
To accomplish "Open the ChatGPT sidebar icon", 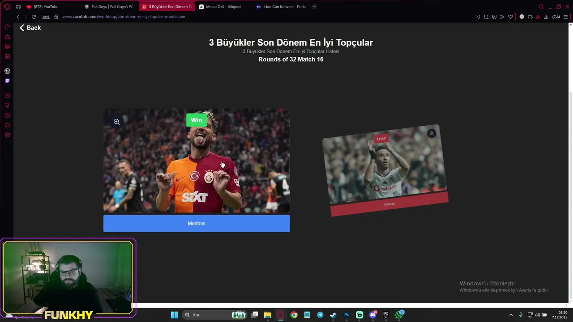I will [x=7, y=71].
